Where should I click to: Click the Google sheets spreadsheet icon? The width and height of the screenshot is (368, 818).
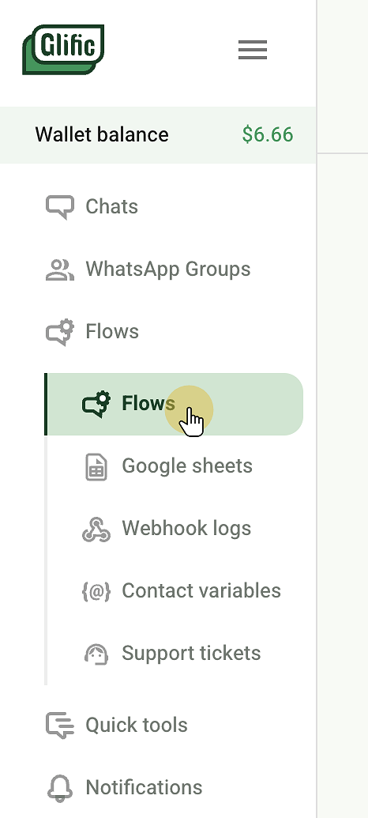pos(96,466)
